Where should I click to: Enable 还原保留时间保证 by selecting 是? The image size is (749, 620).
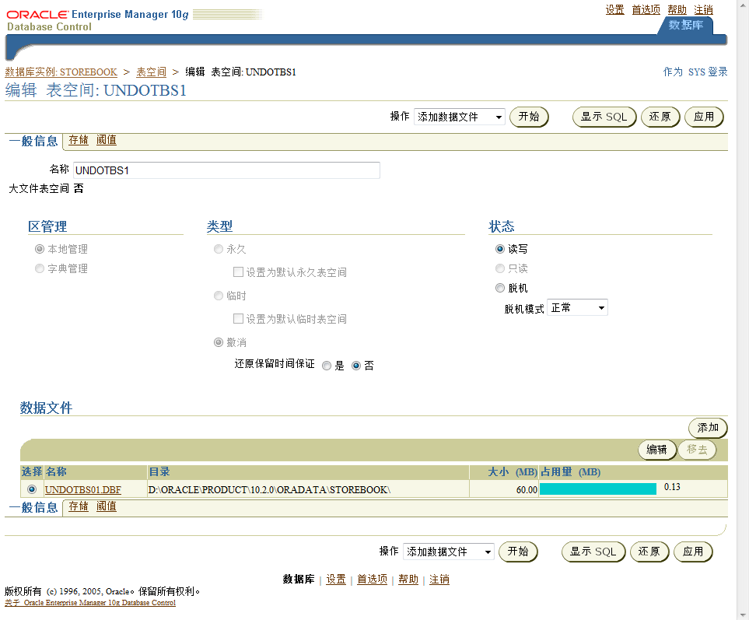click(327, 366)
